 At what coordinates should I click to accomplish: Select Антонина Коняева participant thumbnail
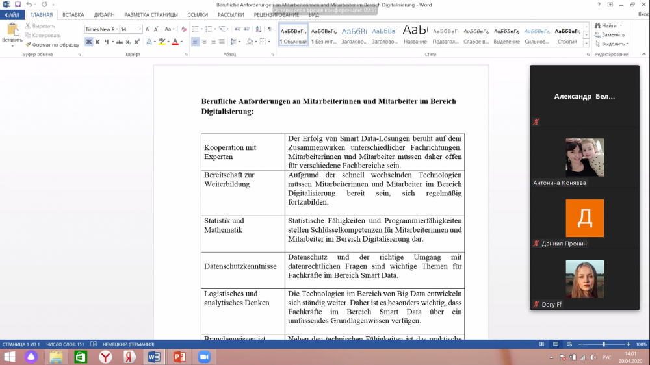584,157
